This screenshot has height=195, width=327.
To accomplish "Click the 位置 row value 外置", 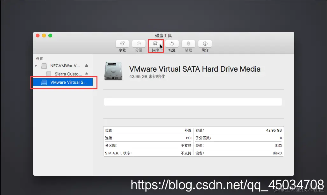I will point(188,130).
